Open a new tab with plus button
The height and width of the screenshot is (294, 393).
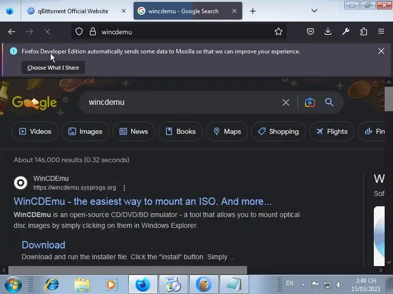pyautogui.click(x=253, y=11)
